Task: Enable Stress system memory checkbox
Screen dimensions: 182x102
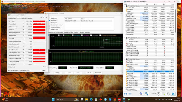Action: 50,25
